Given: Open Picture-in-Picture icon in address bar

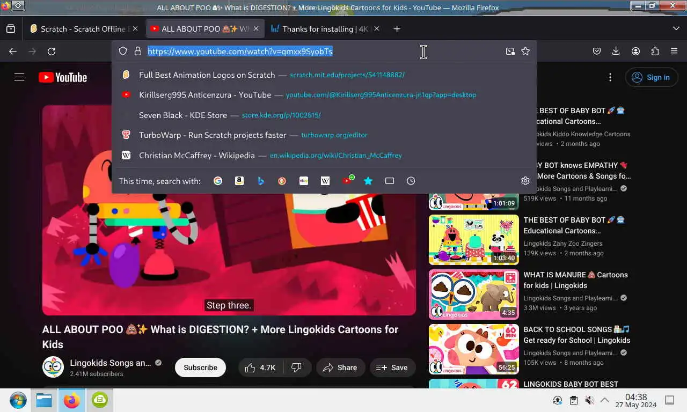Looking at the screenshot, I should coord(510,51).
